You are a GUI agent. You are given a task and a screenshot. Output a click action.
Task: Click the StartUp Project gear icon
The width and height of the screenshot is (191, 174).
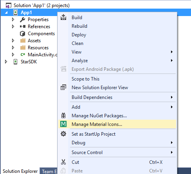[63, 134]
